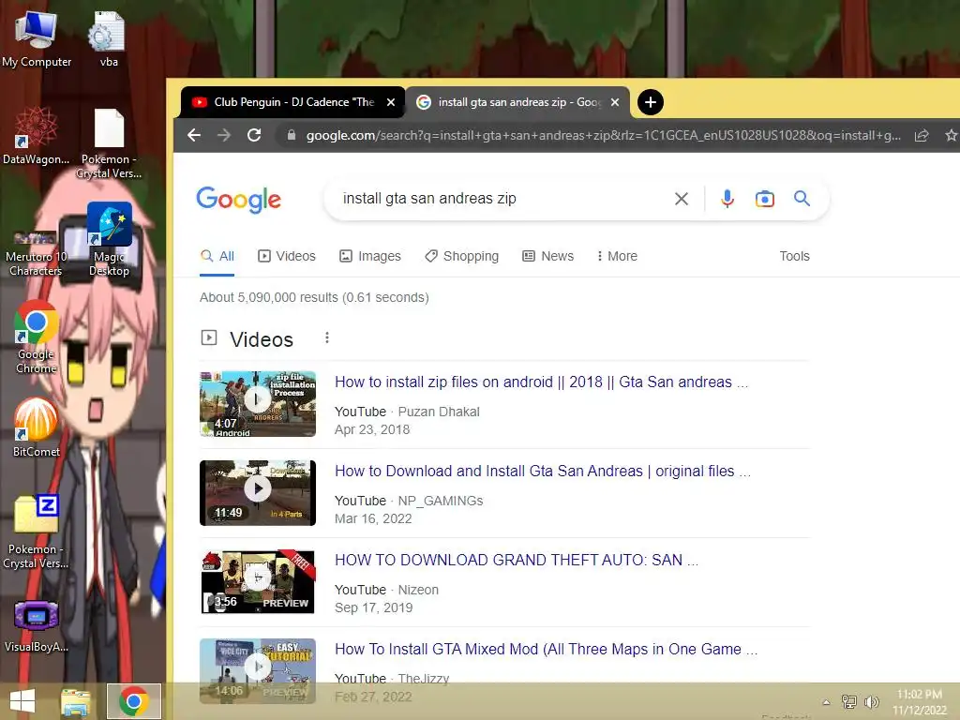The image size is (960, 720).
Task: Expand the More search filters menu
Action: [617, 256]
